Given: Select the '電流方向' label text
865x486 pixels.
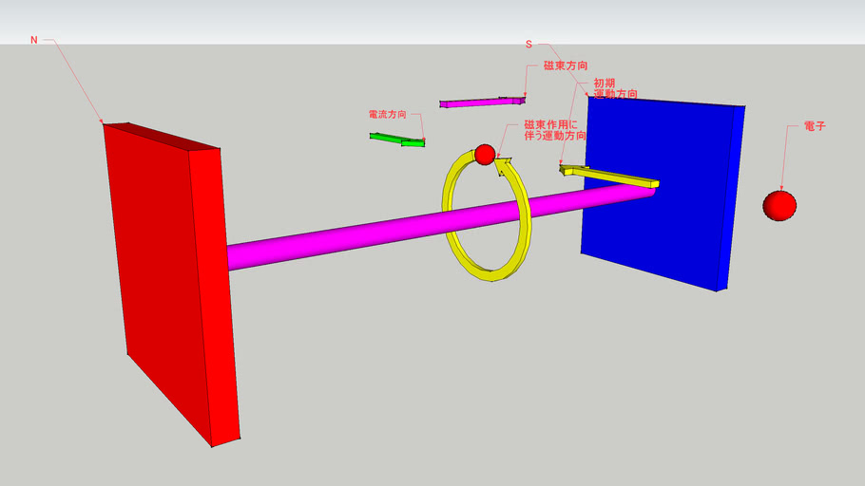Looking at the screenshot, I should [387, 114].
